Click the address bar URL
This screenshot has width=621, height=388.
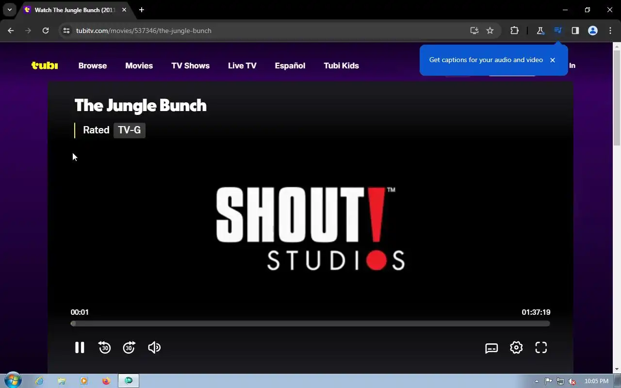[144, 31]
